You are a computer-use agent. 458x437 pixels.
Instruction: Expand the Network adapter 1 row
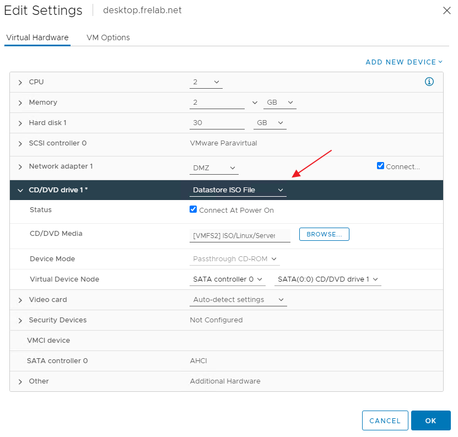20,166
